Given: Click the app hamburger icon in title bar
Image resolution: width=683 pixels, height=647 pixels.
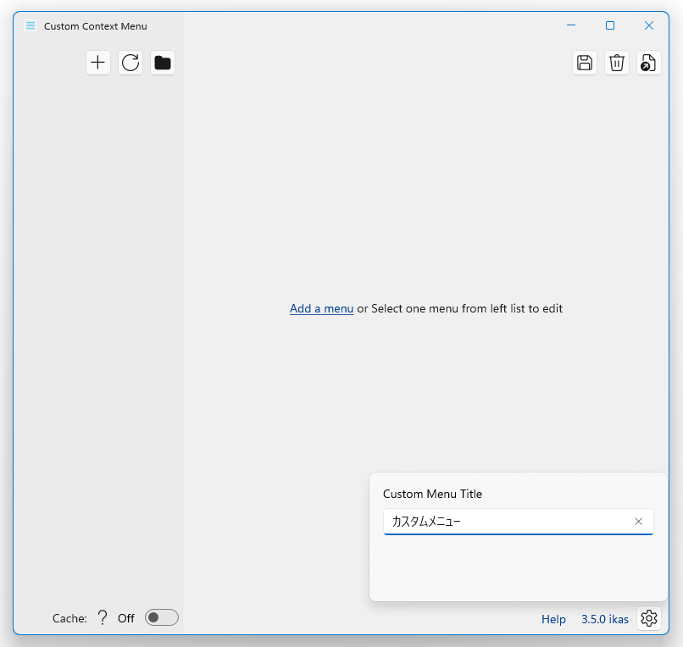Looking at the screenshot, I should (x=31, y=25).
